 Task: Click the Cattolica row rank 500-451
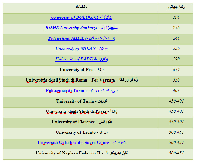click(x=176, y=143)
